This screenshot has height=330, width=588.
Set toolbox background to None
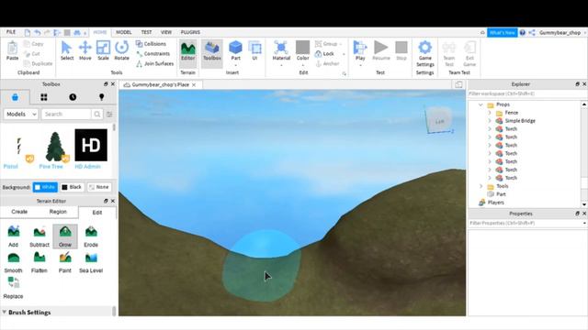99,187
